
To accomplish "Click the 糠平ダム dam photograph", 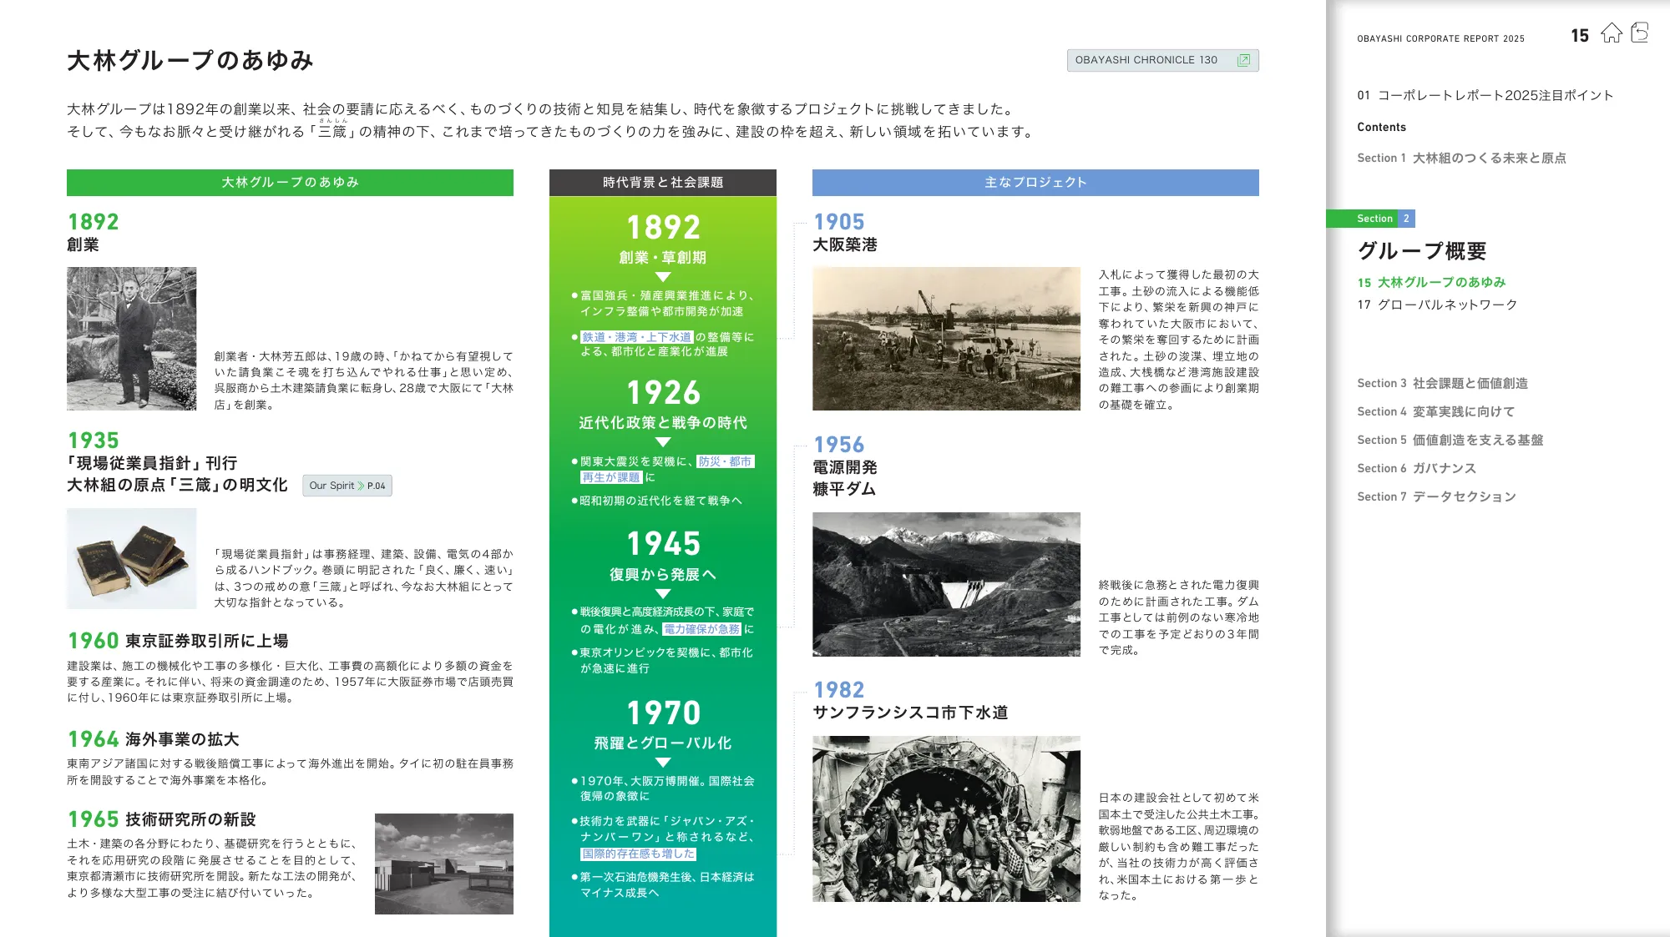I will pos(946,584).
